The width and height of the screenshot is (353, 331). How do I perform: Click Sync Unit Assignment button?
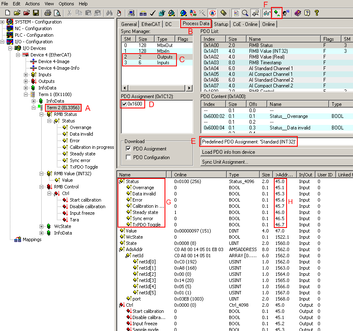click(x=276, y=162)
